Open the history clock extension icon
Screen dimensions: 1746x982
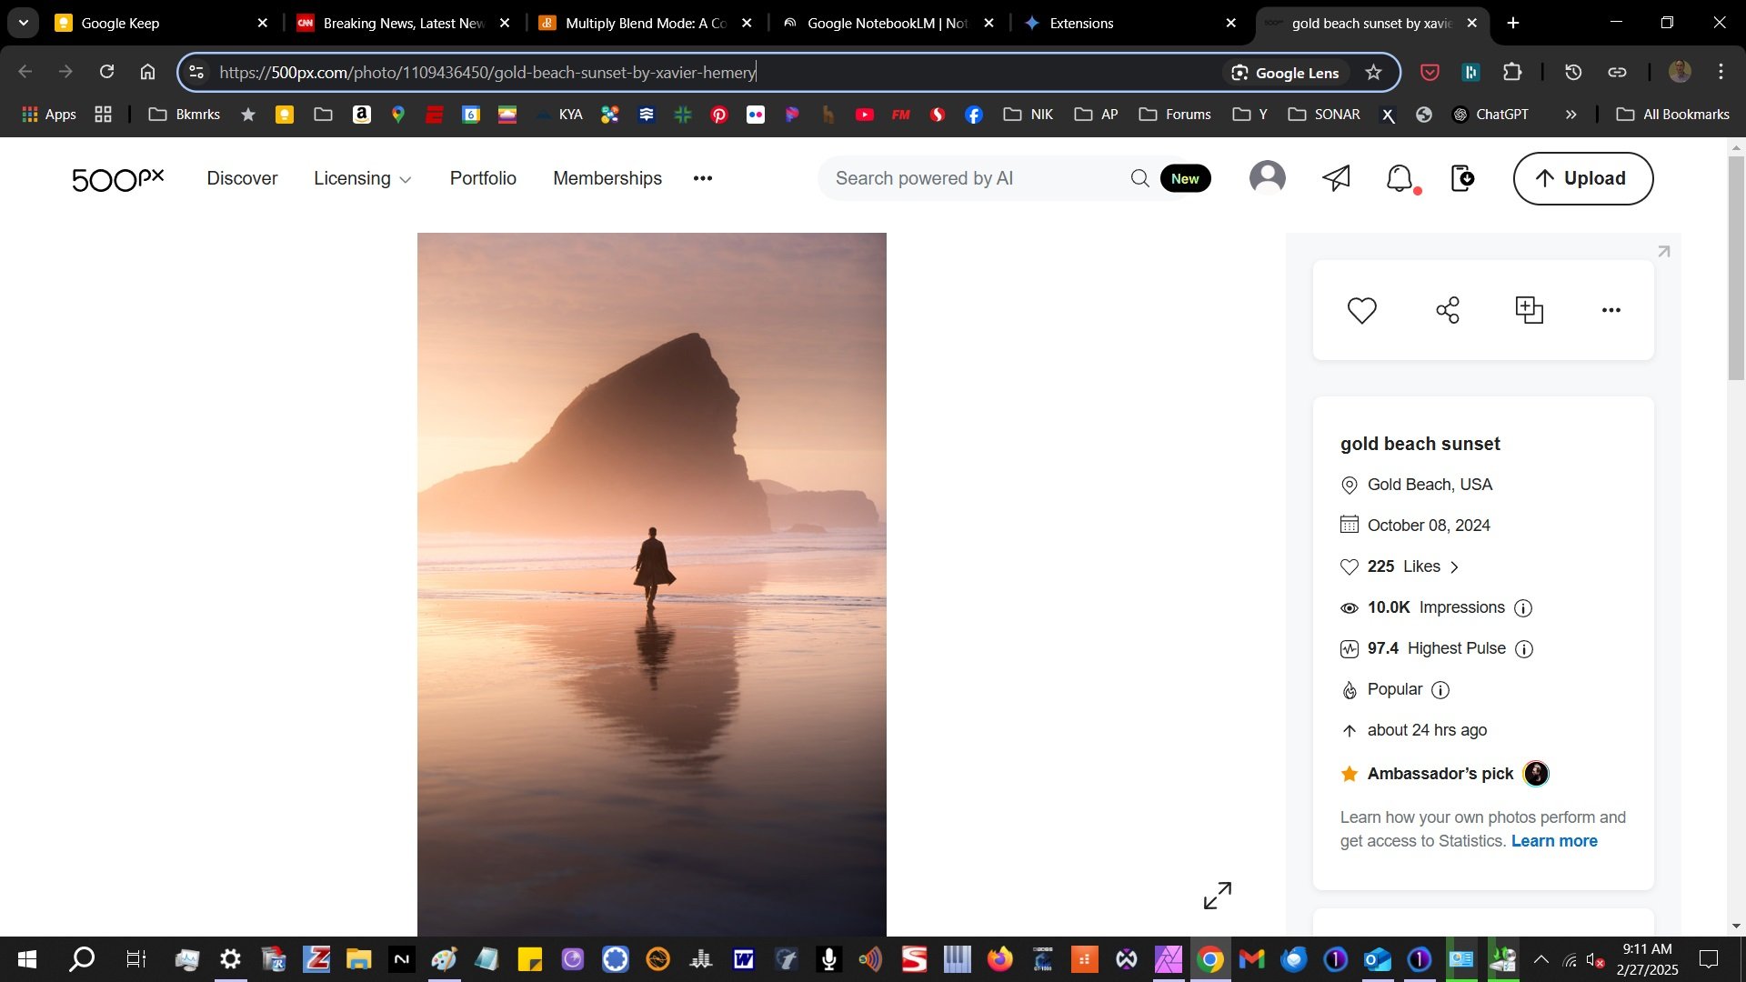point(1573,72)
